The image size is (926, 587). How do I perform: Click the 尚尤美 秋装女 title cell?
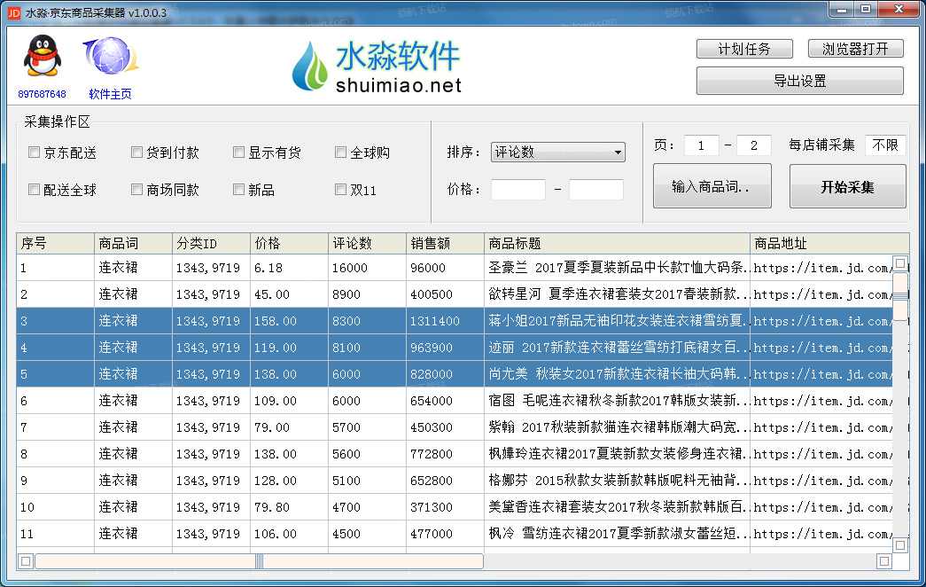tap(617, 374)
